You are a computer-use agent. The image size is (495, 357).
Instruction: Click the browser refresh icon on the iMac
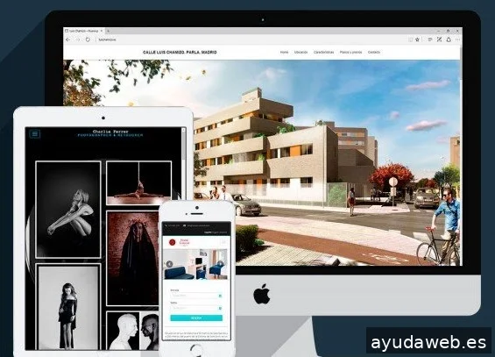[88, 39]
